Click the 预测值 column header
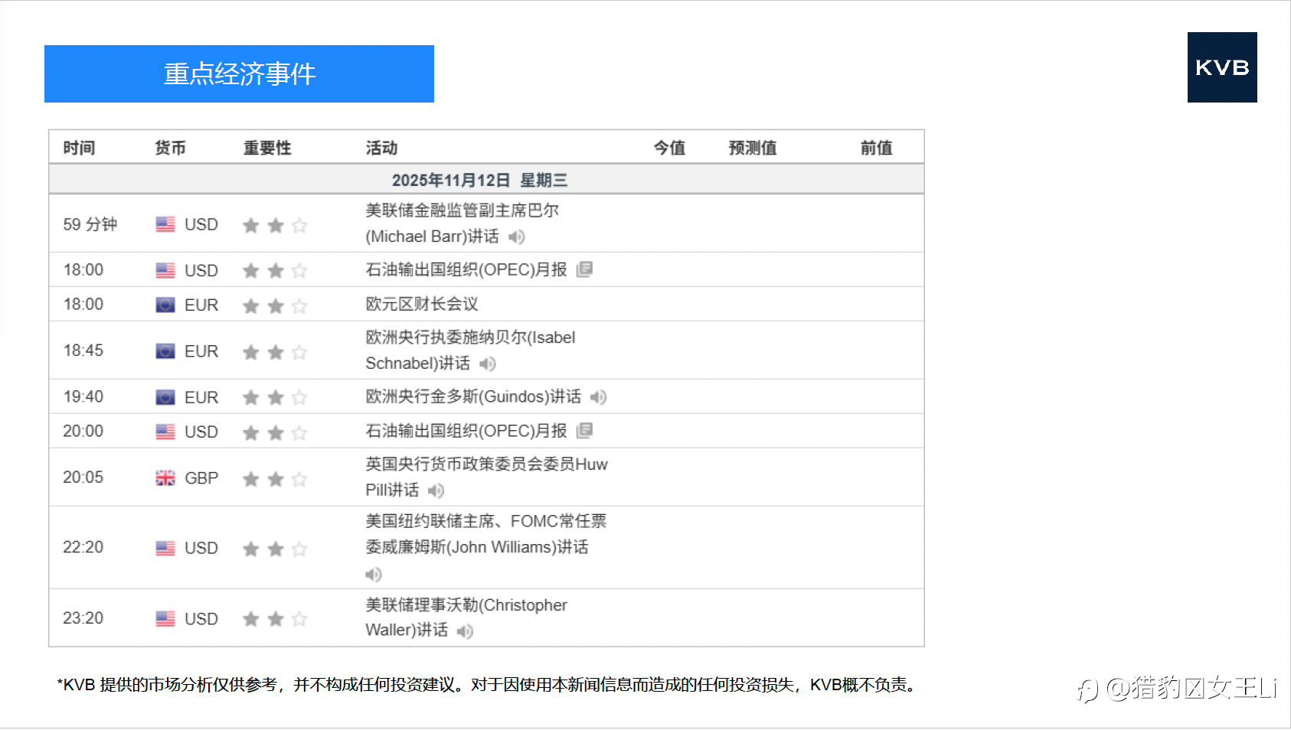This screenshot has height=730, width=1291. tap(753, 148)
